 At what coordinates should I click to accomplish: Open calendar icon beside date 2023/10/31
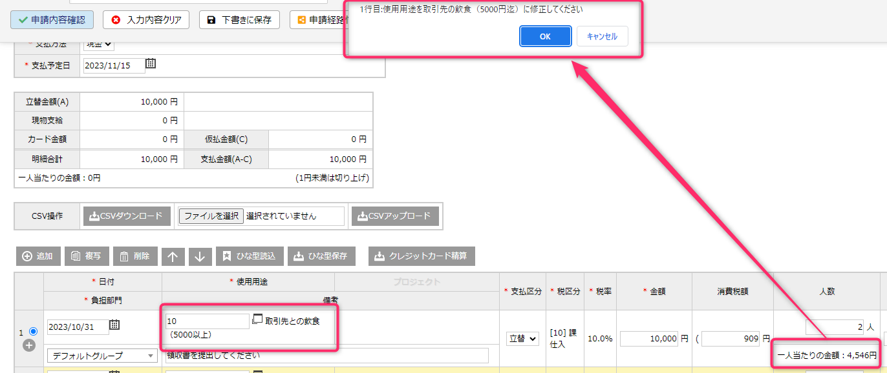114,325
